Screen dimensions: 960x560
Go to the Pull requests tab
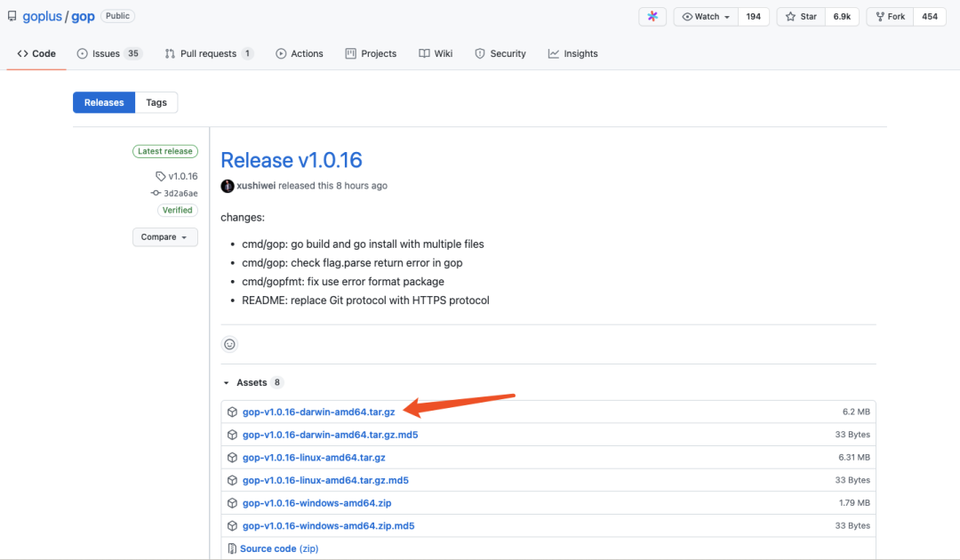210,54
